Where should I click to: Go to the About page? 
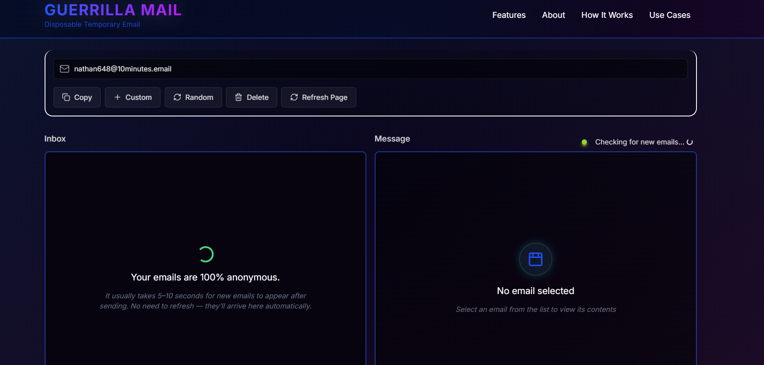point(553,15)
